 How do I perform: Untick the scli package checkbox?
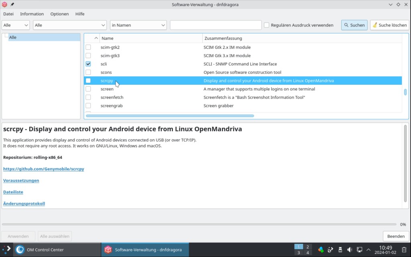tap(88, 64)
